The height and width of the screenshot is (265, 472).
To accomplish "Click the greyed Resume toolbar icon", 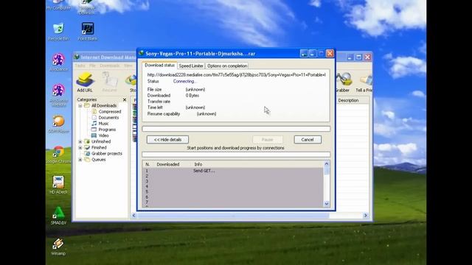I will 109,82.
